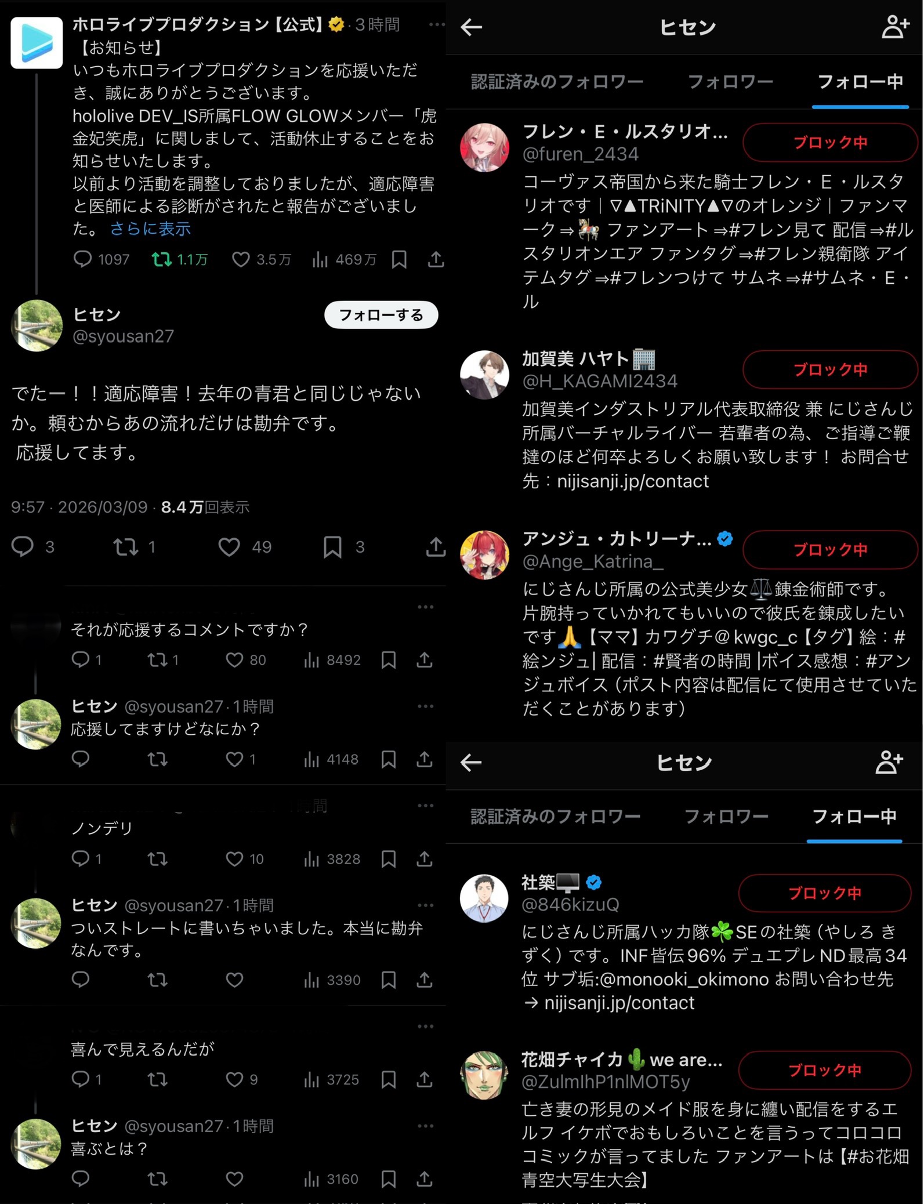The height and width of the screenshot is (1204, 924).
Task: Like ヒセン's main post with 49 likes
Action: tap(229, 547)
